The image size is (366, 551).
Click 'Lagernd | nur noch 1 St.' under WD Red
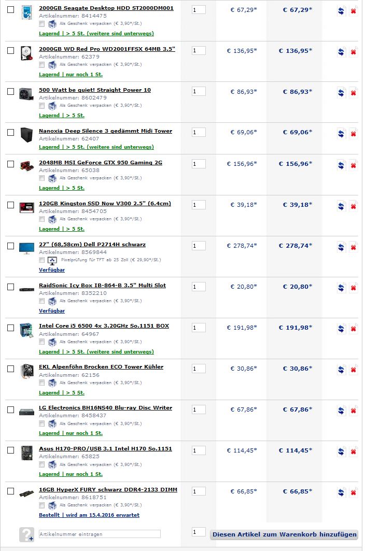(71, 75)
